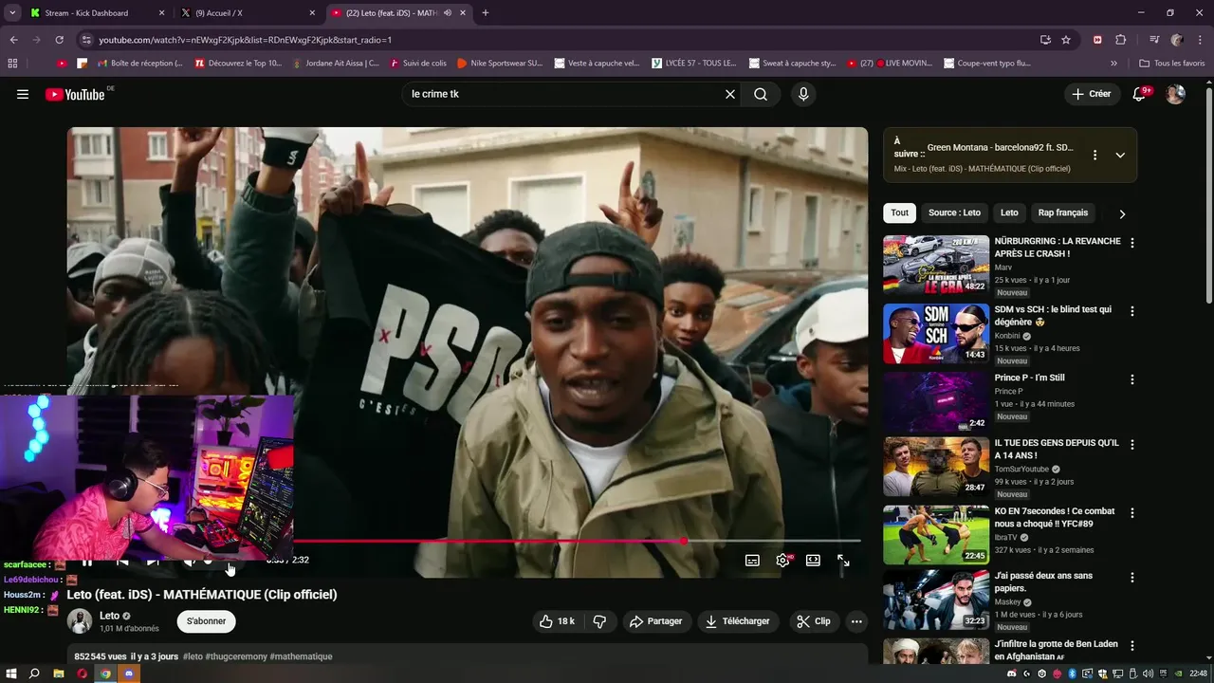Screen dimensions: 1214x683
Task: Open YouTube notifications bell
Action: [1139, 94]
